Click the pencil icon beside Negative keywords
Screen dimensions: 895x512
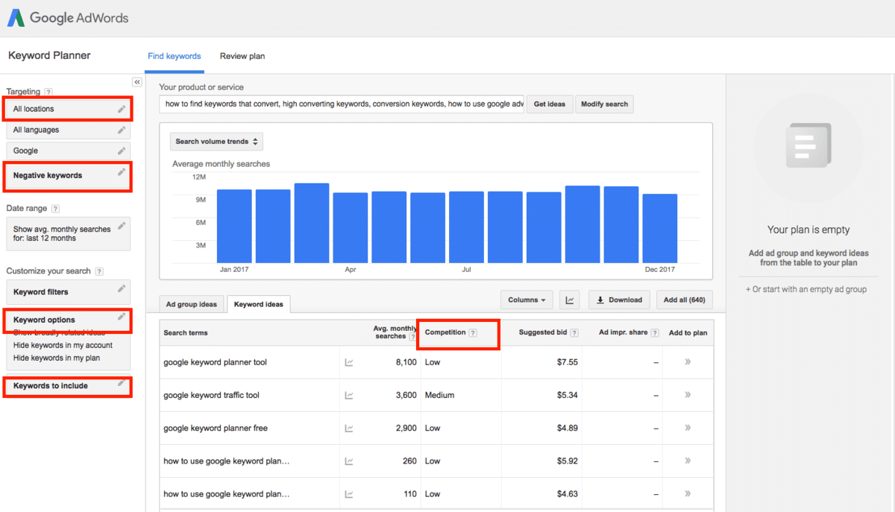tap(122, 173)
